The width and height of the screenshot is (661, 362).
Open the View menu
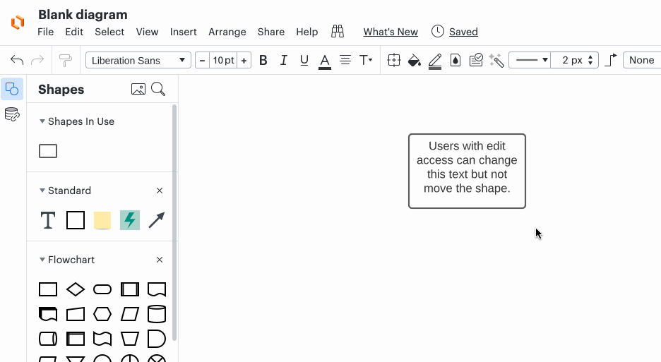point(147,32)
